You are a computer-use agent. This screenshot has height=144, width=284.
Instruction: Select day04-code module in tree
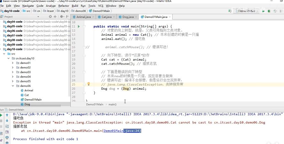pos(15,22)
